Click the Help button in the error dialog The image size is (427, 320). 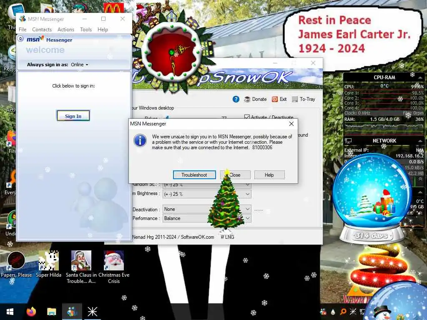pyautogui.click(x=269, y=175)
